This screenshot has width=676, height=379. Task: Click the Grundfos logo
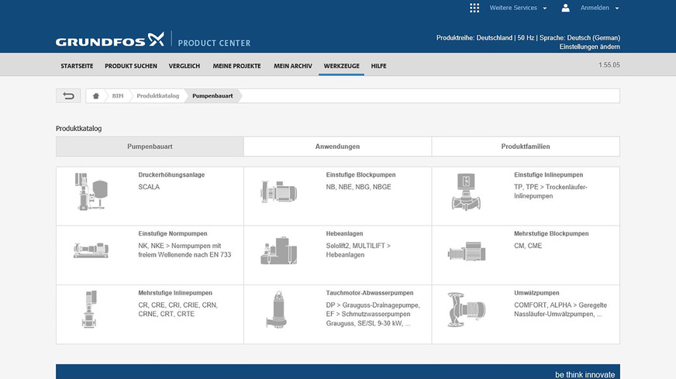(x=110, y=40)
